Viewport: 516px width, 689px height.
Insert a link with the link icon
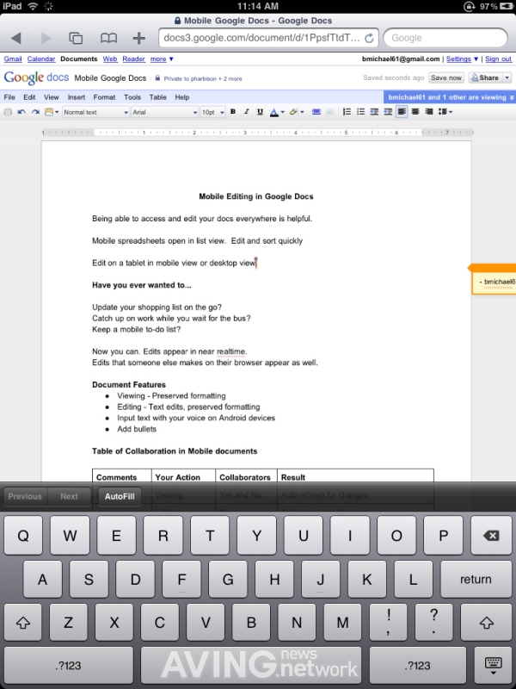coord(316,112)
